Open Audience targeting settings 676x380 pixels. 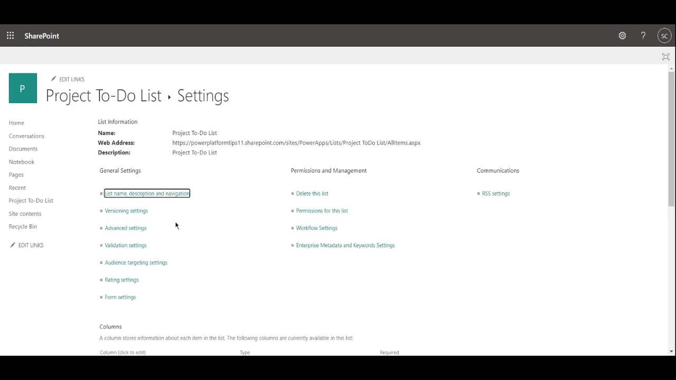pos(136,263)
